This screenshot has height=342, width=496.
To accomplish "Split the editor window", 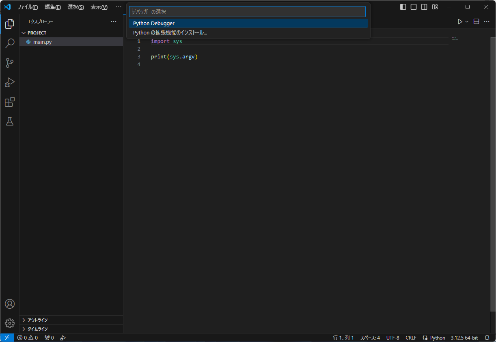I will coord(476,21).
